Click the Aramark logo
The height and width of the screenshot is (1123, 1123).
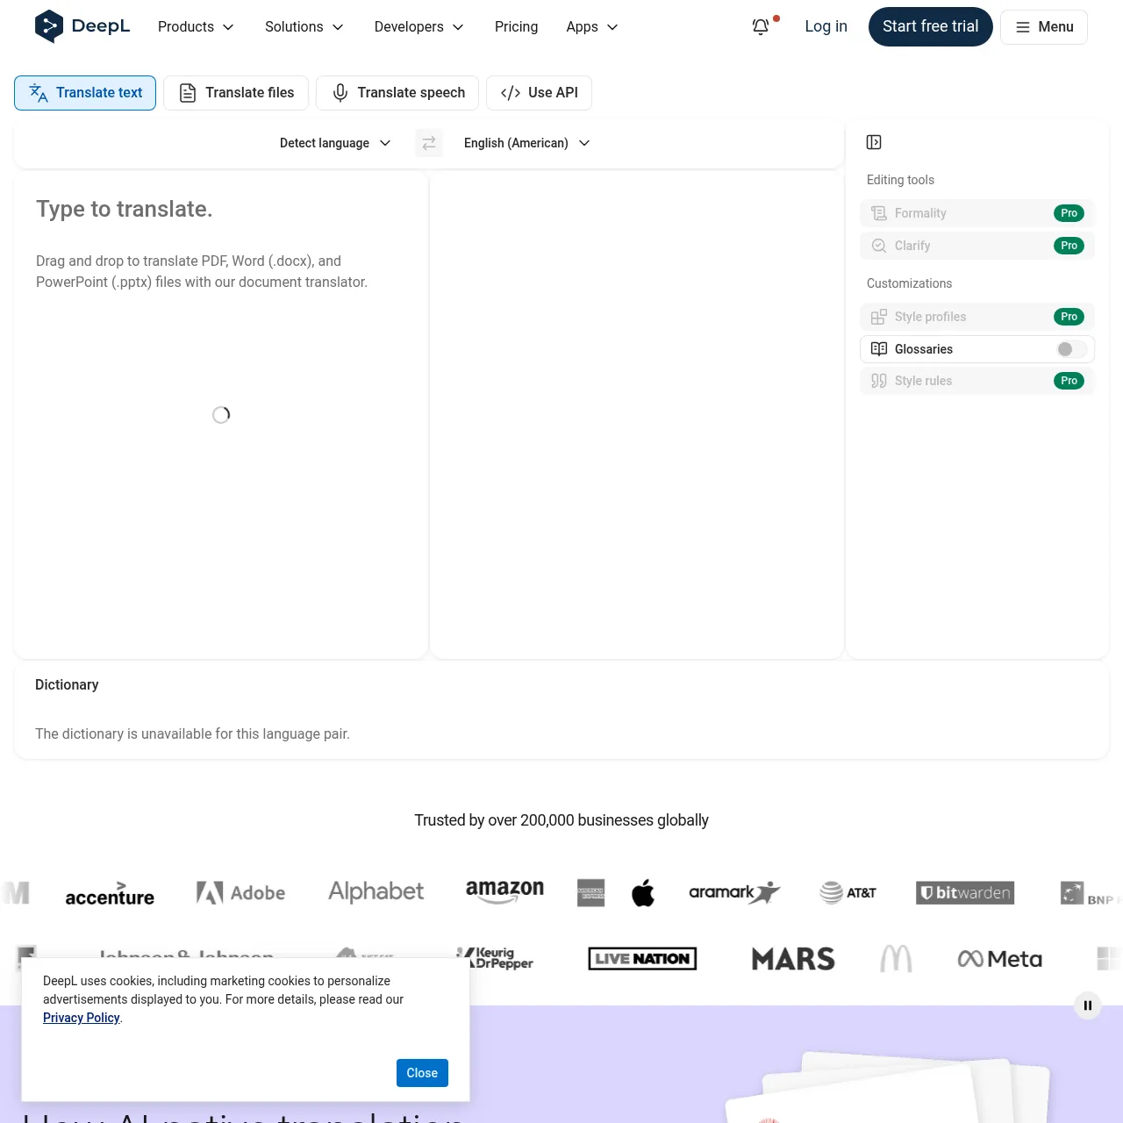point(734,892)
